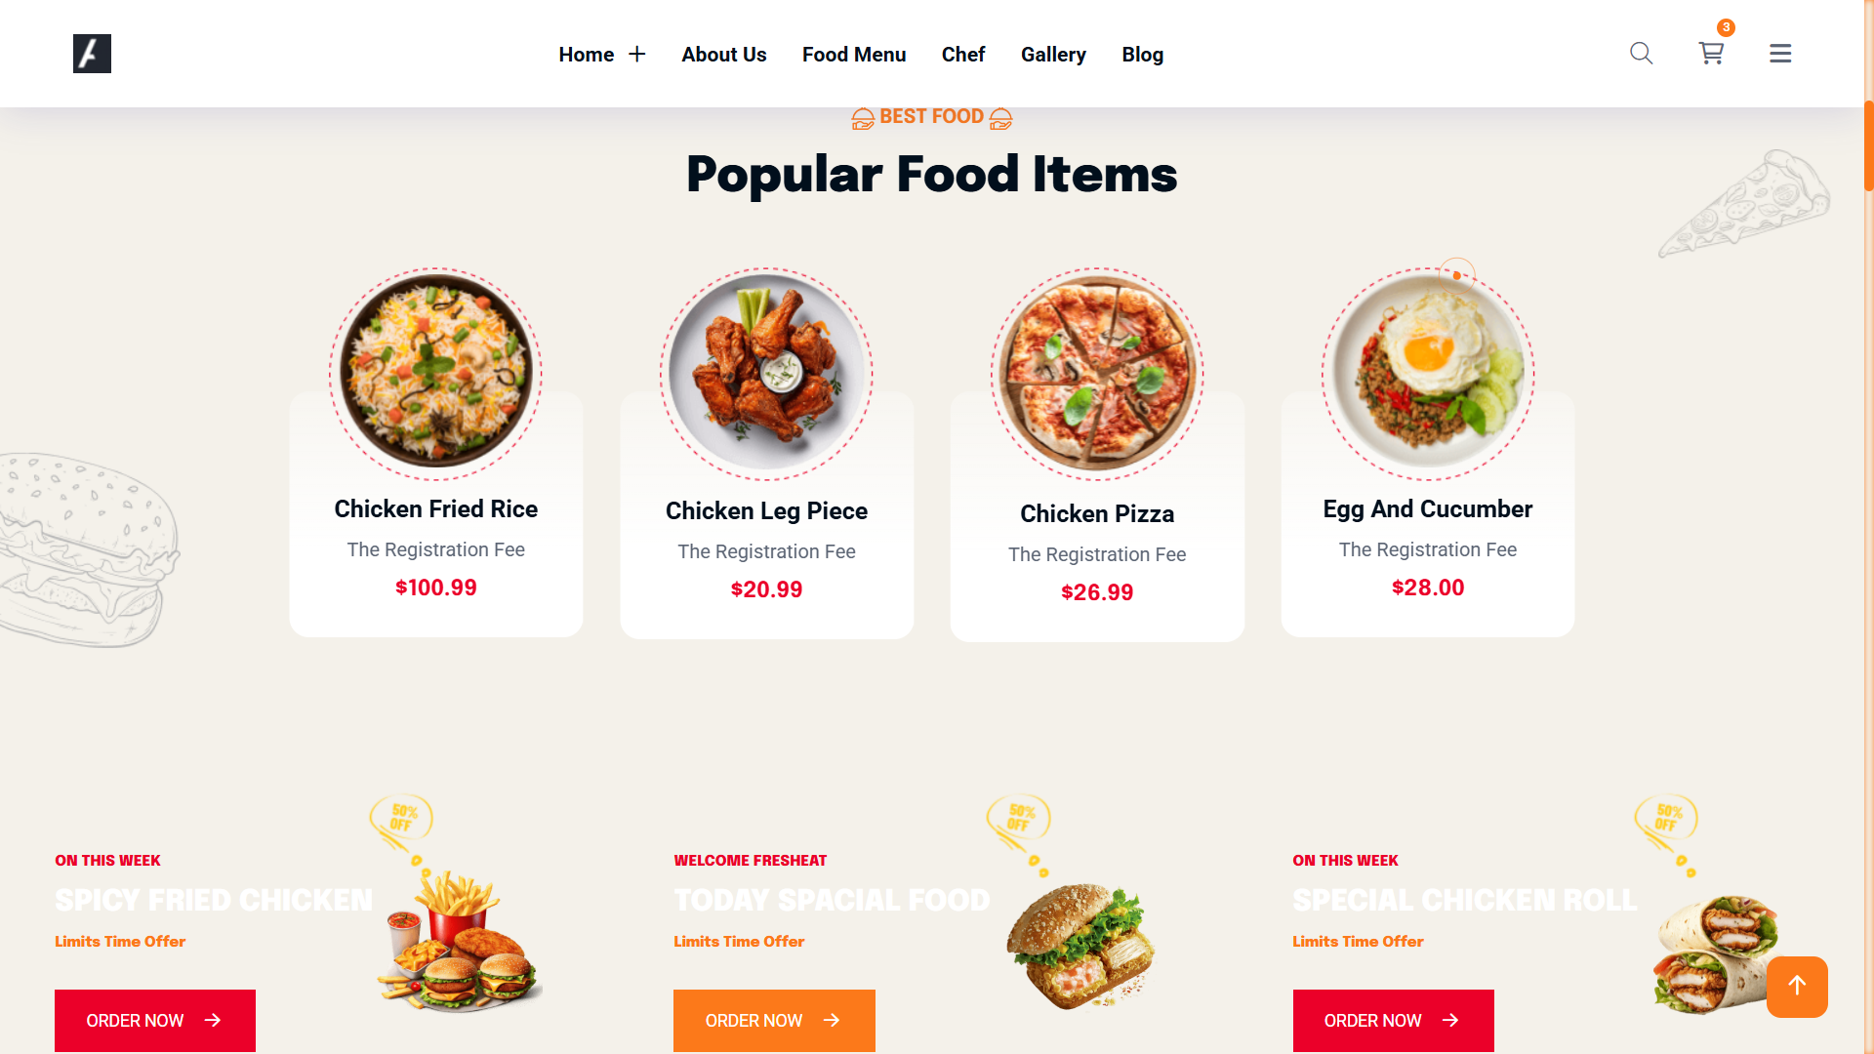Go to the About Us page

coord(723,55)
